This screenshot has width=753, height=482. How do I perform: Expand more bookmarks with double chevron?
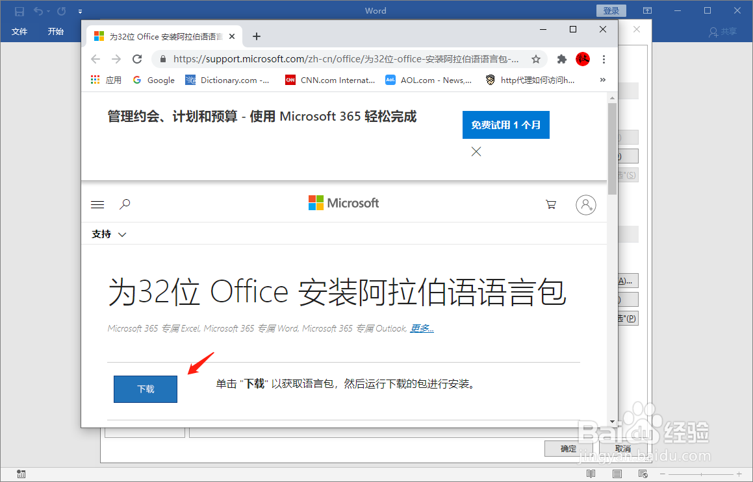click(603, 80)
